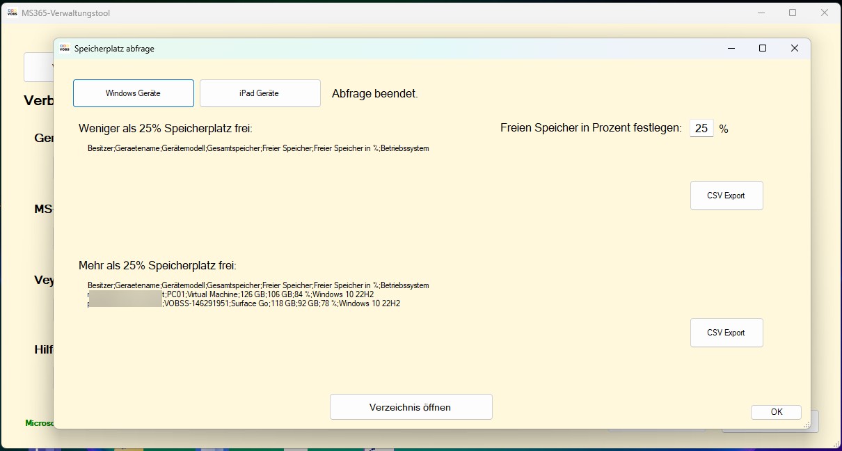Click the dialog's bottom-right resize grip

pyautogui.click(x=807, y=424)
